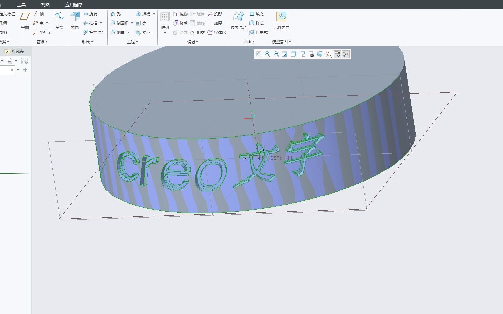Launch the 拉伸 extrude tool
503x314 pixels.
click(75, 21)
